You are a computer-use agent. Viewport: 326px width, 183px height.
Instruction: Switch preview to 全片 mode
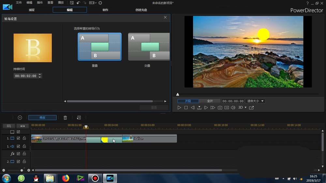click(210, 101)
